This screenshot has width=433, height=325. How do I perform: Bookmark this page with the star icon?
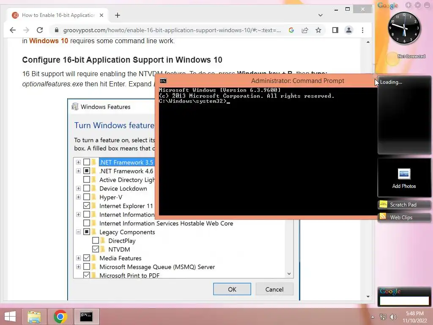[318, 30]
